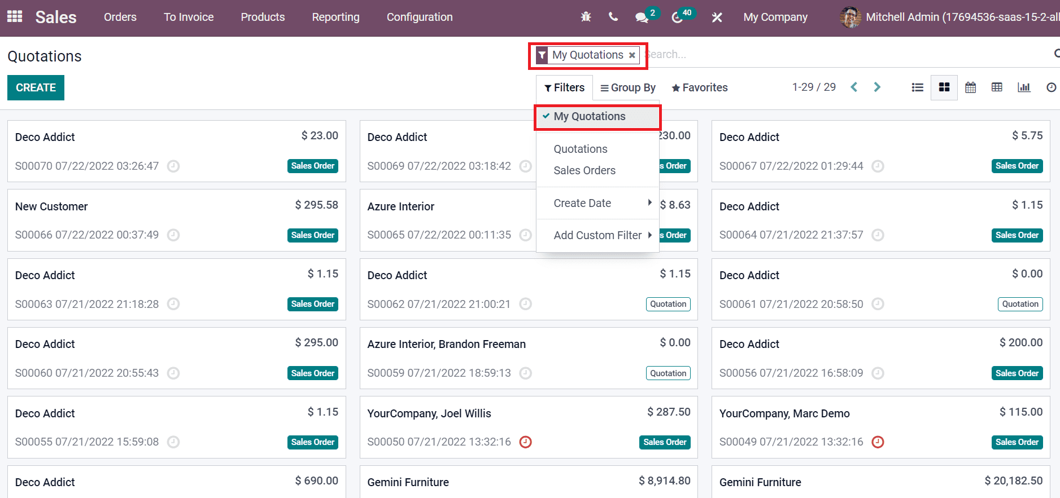This screenshot has width=1060, height=498.
Task: Open the Products menu
Action: point(263,17)
